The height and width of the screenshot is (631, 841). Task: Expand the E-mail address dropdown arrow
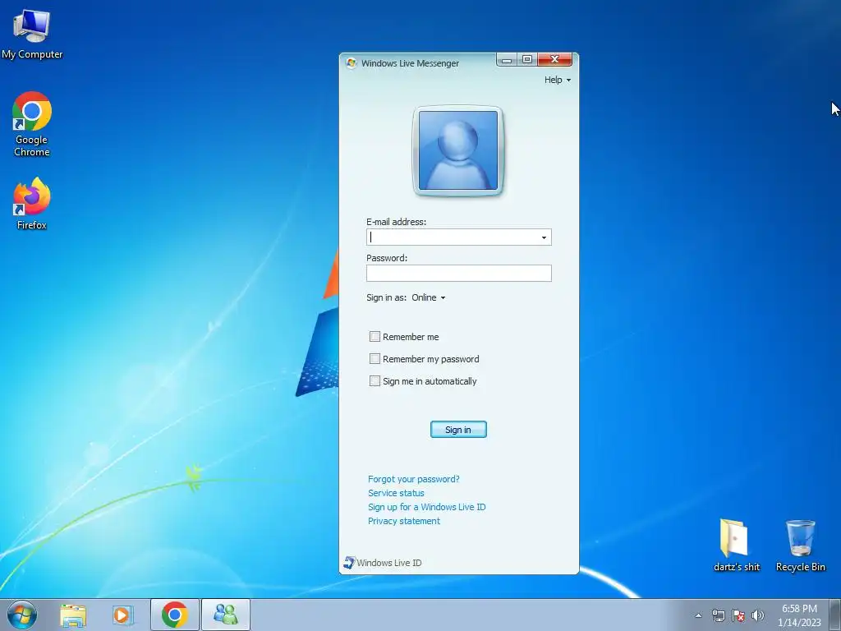pos(544,237)
